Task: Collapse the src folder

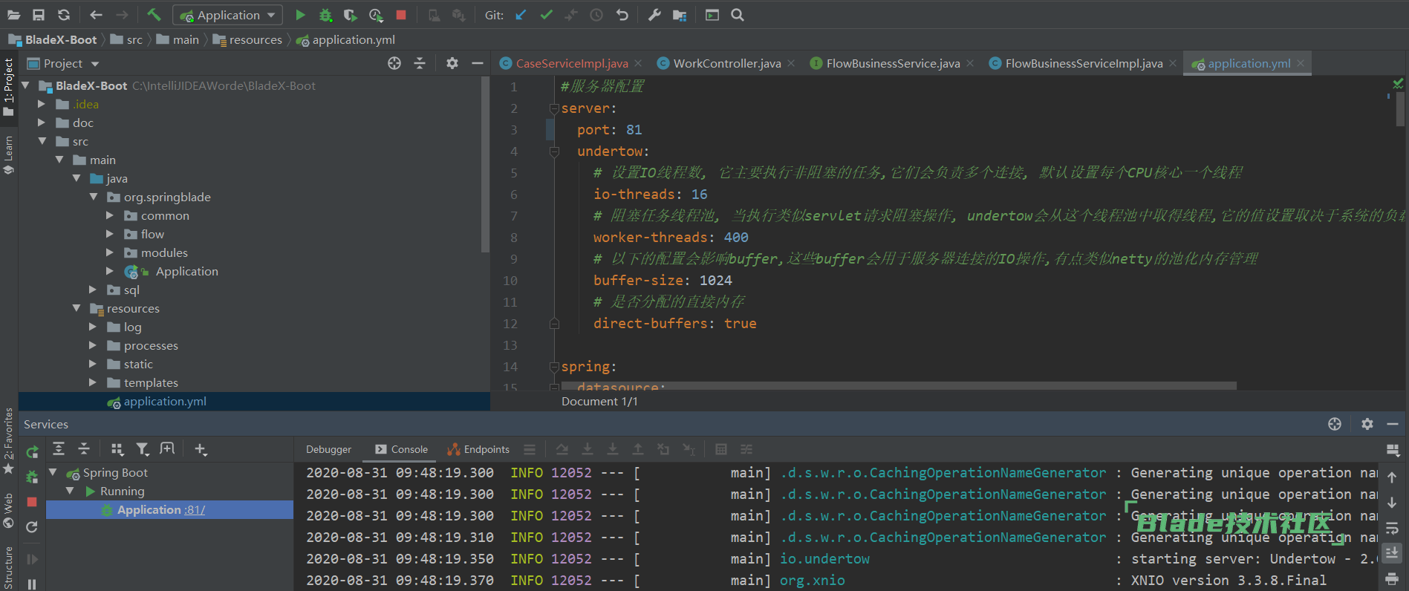Action: click(42, 141)
